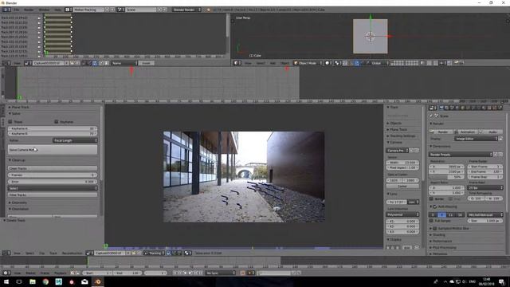This screenshot has width=510, height=287.
Task: Click the Center optical center button
Action: tap(402, 186)
